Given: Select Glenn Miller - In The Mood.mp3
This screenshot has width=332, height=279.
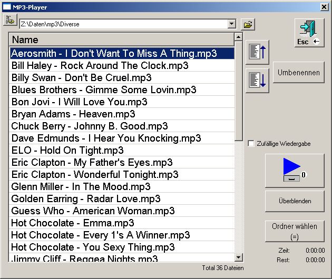Looking at the screenshot, I should 122,186.
